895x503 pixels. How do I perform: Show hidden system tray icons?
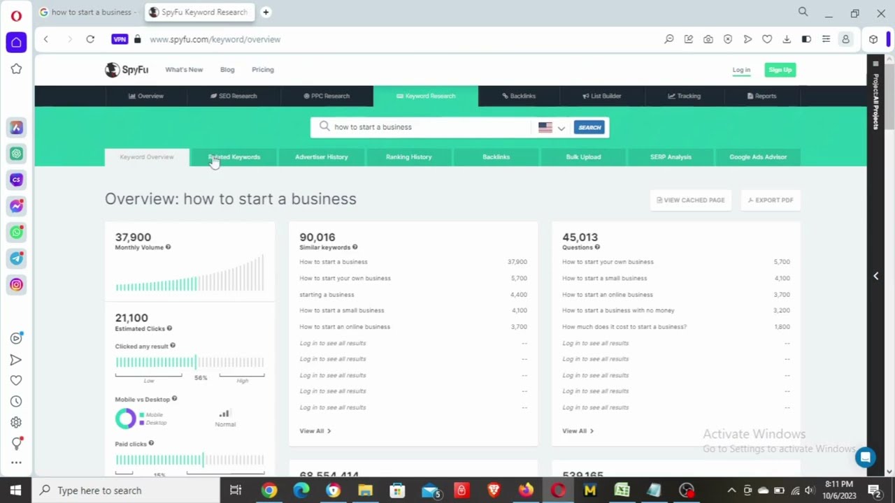731,490
